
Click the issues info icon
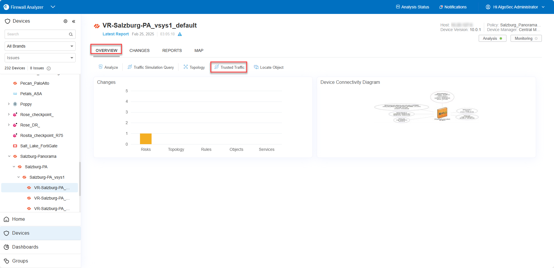click(49, 68)
